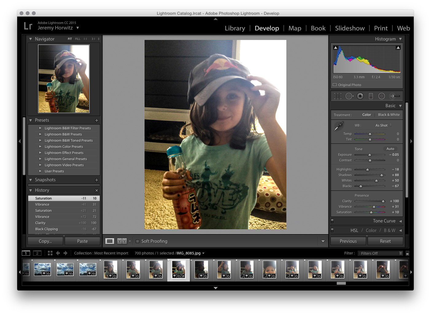Select the Spot Removal tool

[x=349, y=96]
